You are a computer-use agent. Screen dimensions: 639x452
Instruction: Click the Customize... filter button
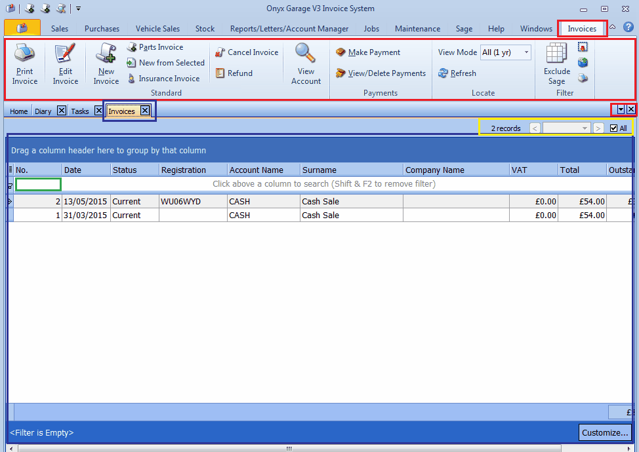[x=605, y=433]
